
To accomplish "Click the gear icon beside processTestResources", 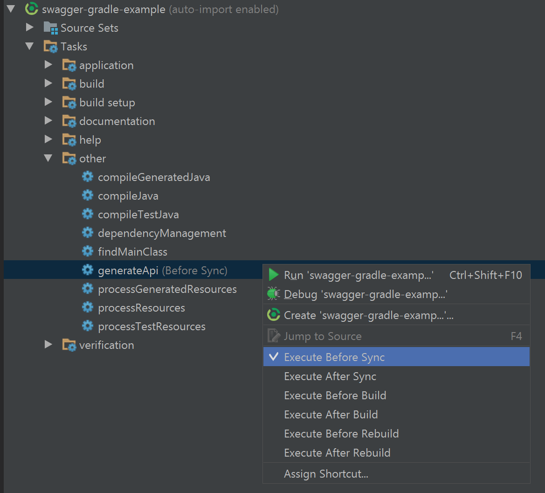I will (x=88, y=326).
